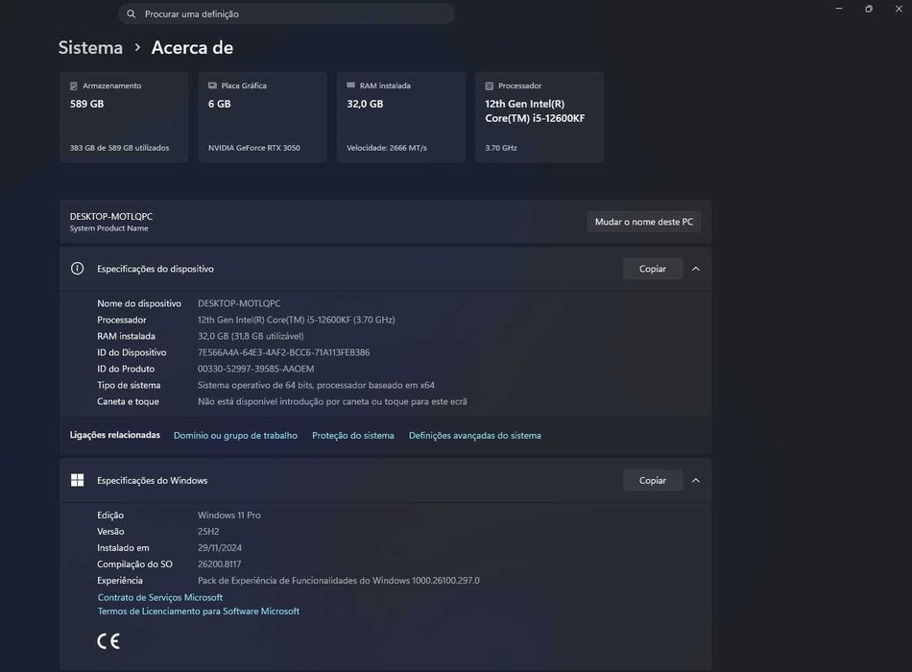Click the CE conformity mark
The image size is (912, 672).
108,641
